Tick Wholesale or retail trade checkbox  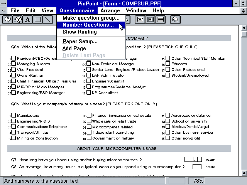click(x=89, y=121)
